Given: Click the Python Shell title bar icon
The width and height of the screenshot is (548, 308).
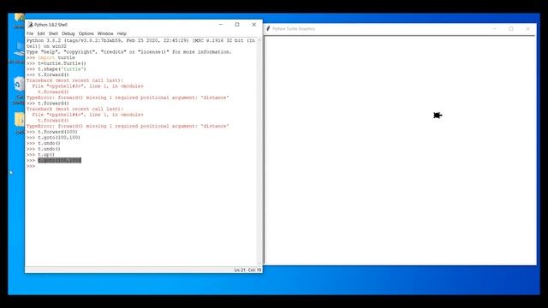Looking at the screenshot, I should coord(30,25).
